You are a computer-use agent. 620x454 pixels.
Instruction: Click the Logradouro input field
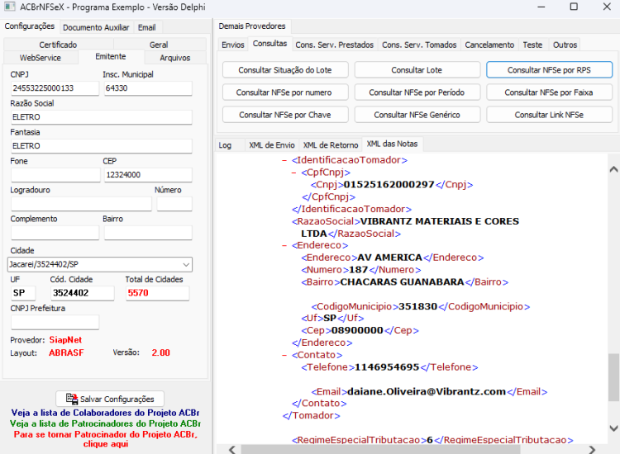[82, 204]
